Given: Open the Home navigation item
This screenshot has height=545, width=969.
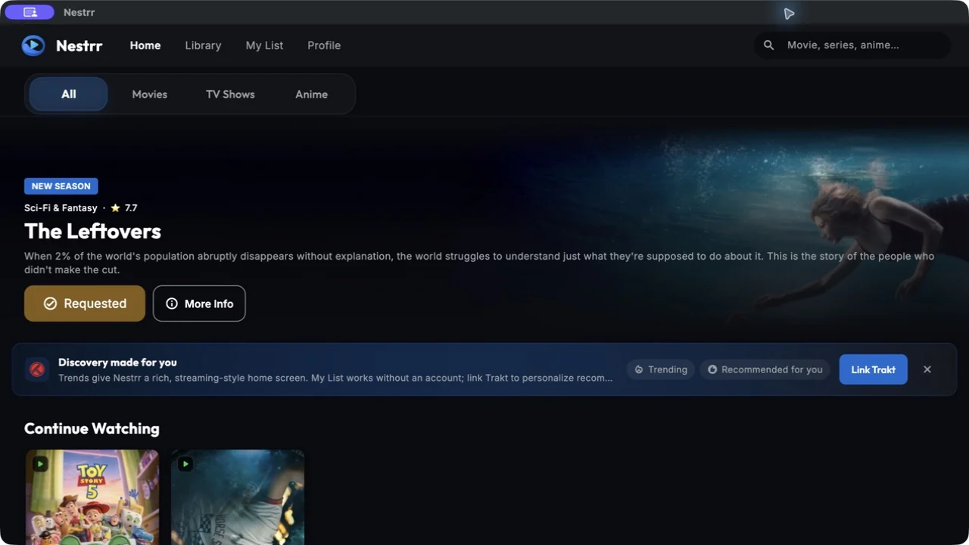Looking at the screenshot, I should (x=145, y=45).
